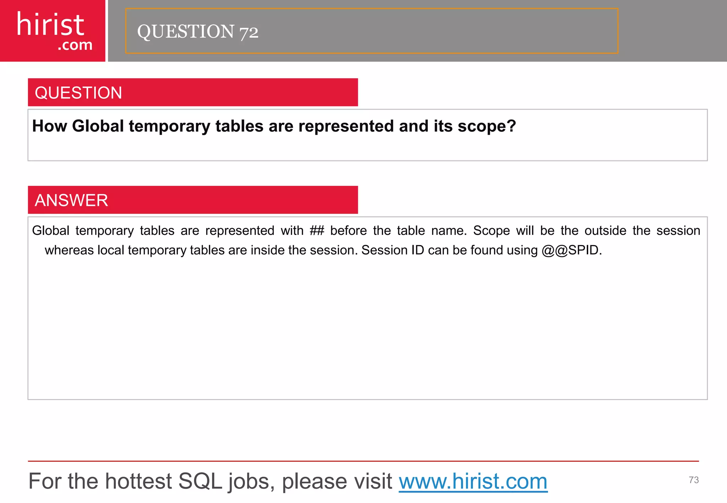Click the number 72 in the title
Image resolution: width=727 pixels, height=503 pixels.
(x=249, y=32)
